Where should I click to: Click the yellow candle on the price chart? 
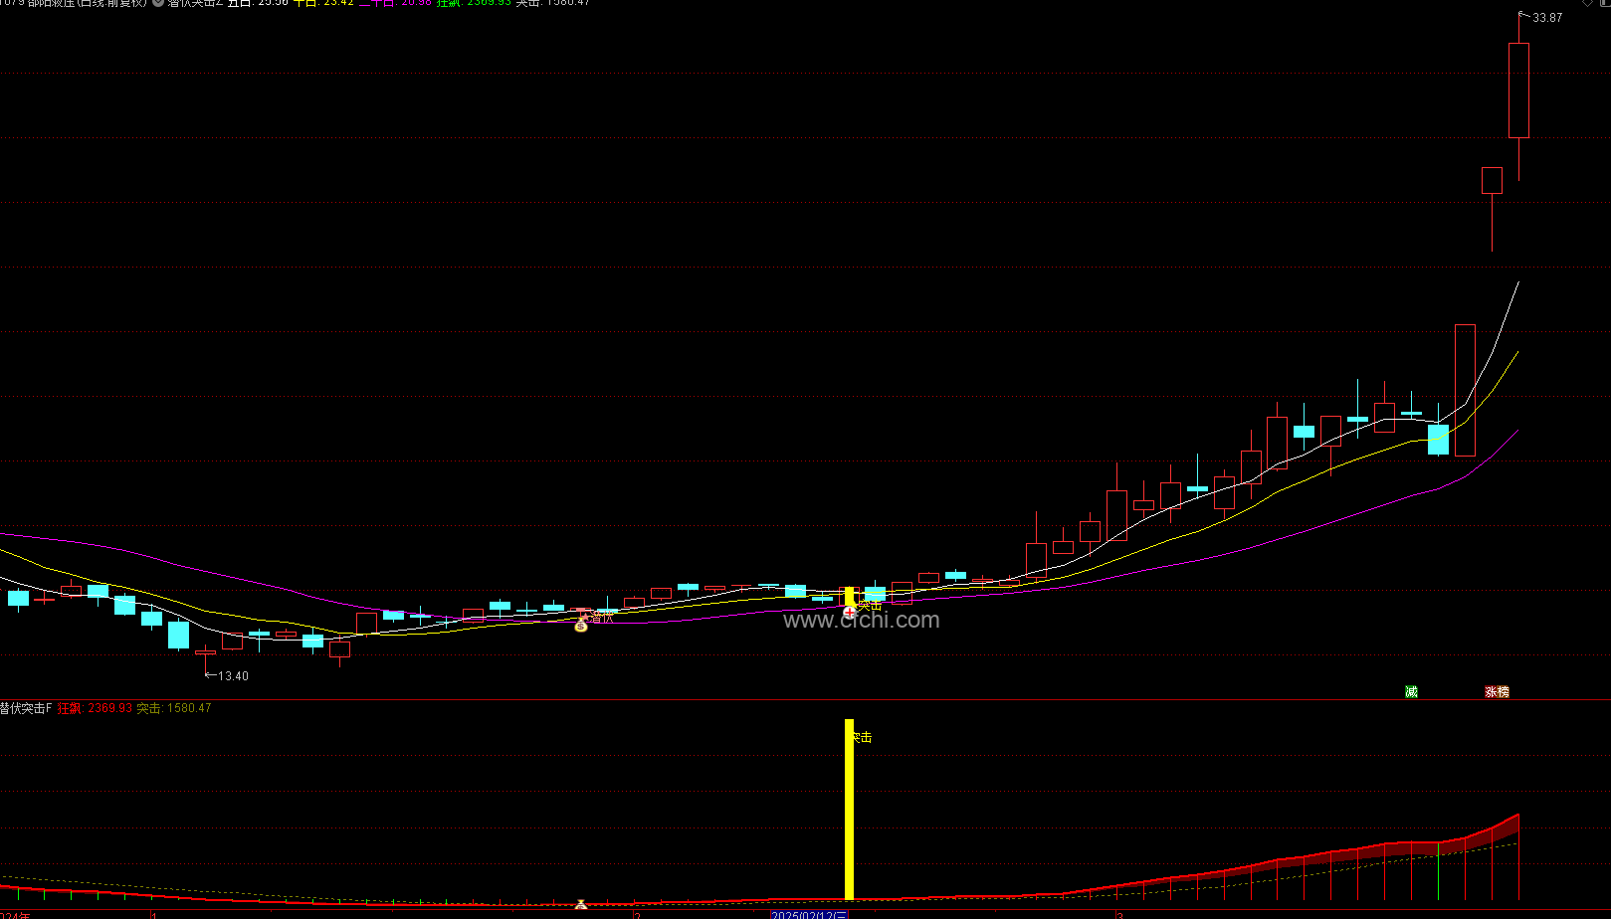[849, 597]
